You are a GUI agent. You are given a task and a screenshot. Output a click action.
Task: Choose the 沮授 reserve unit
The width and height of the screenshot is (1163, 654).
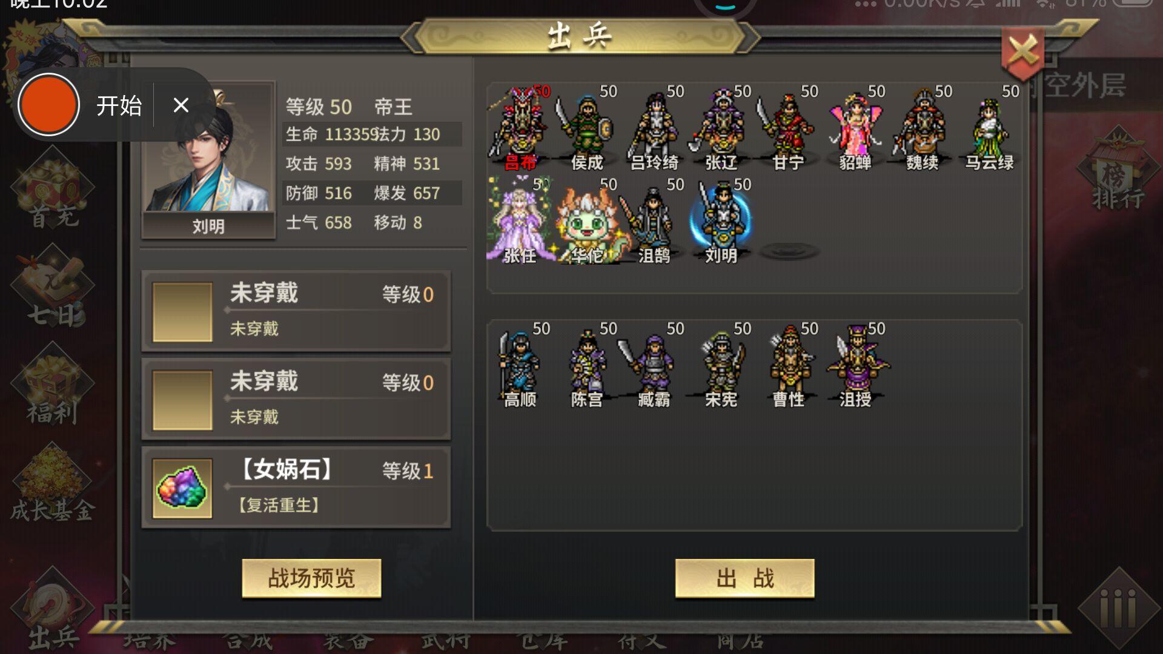click(x=855, y=366)
